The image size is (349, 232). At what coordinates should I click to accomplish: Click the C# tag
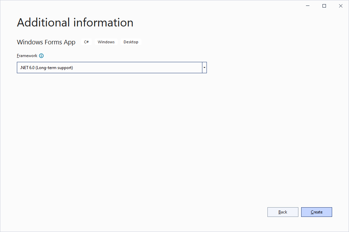tap(86, 42)
